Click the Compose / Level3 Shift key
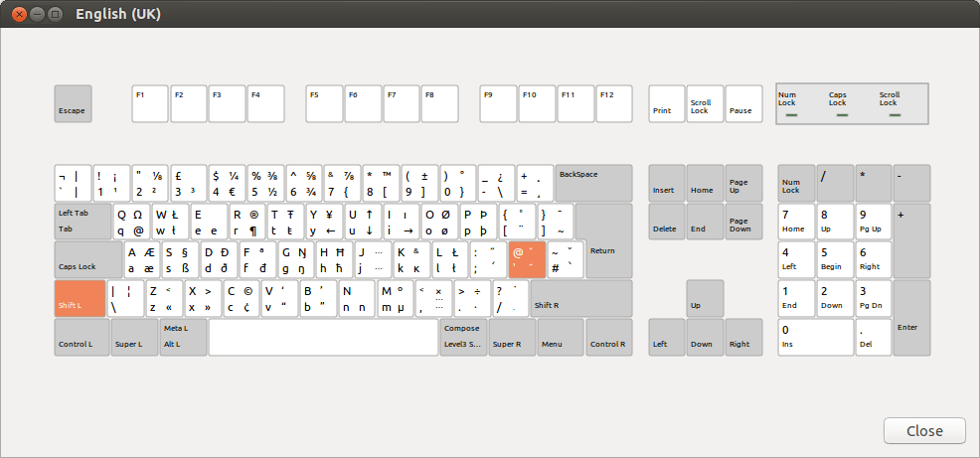 (463, 338)
